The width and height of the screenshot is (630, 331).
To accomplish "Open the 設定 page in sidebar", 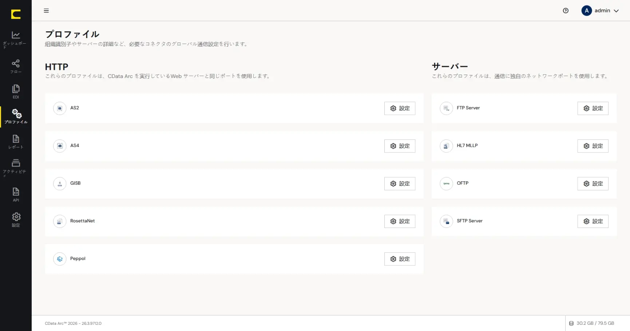I will tap(16, 220).
